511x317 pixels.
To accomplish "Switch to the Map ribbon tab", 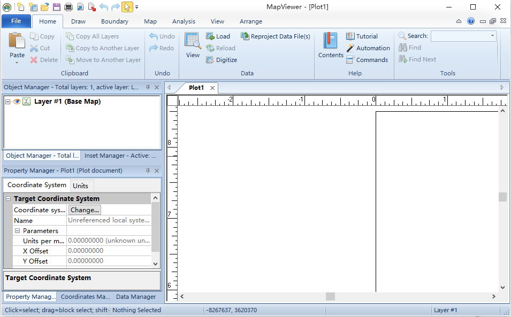I will 150,21.
